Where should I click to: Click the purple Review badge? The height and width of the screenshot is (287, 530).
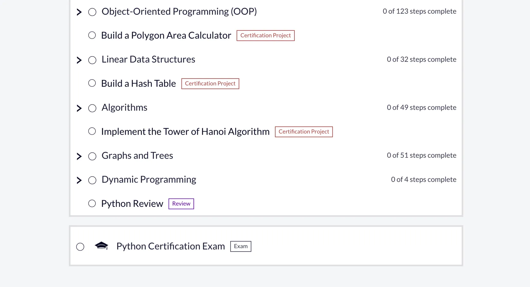tap(181, 204)
